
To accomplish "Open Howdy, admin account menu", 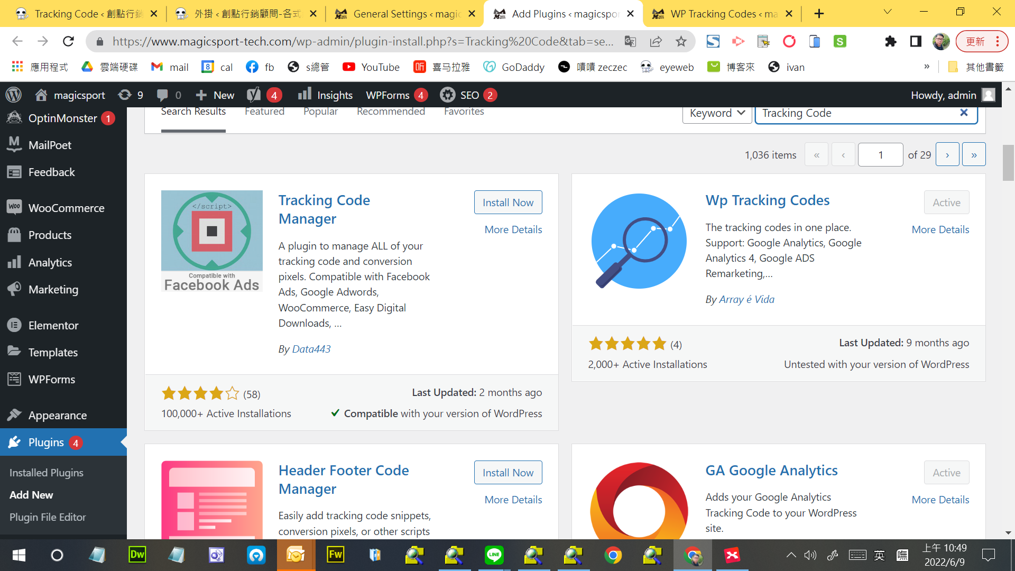I will (953, 95).
